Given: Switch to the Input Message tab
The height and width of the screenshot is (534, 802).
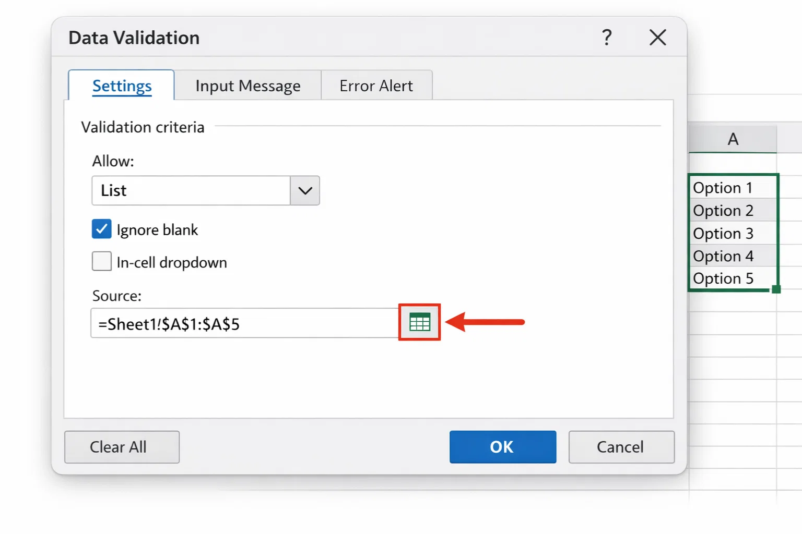Looking at the screenshot, I should pos(247,85).
